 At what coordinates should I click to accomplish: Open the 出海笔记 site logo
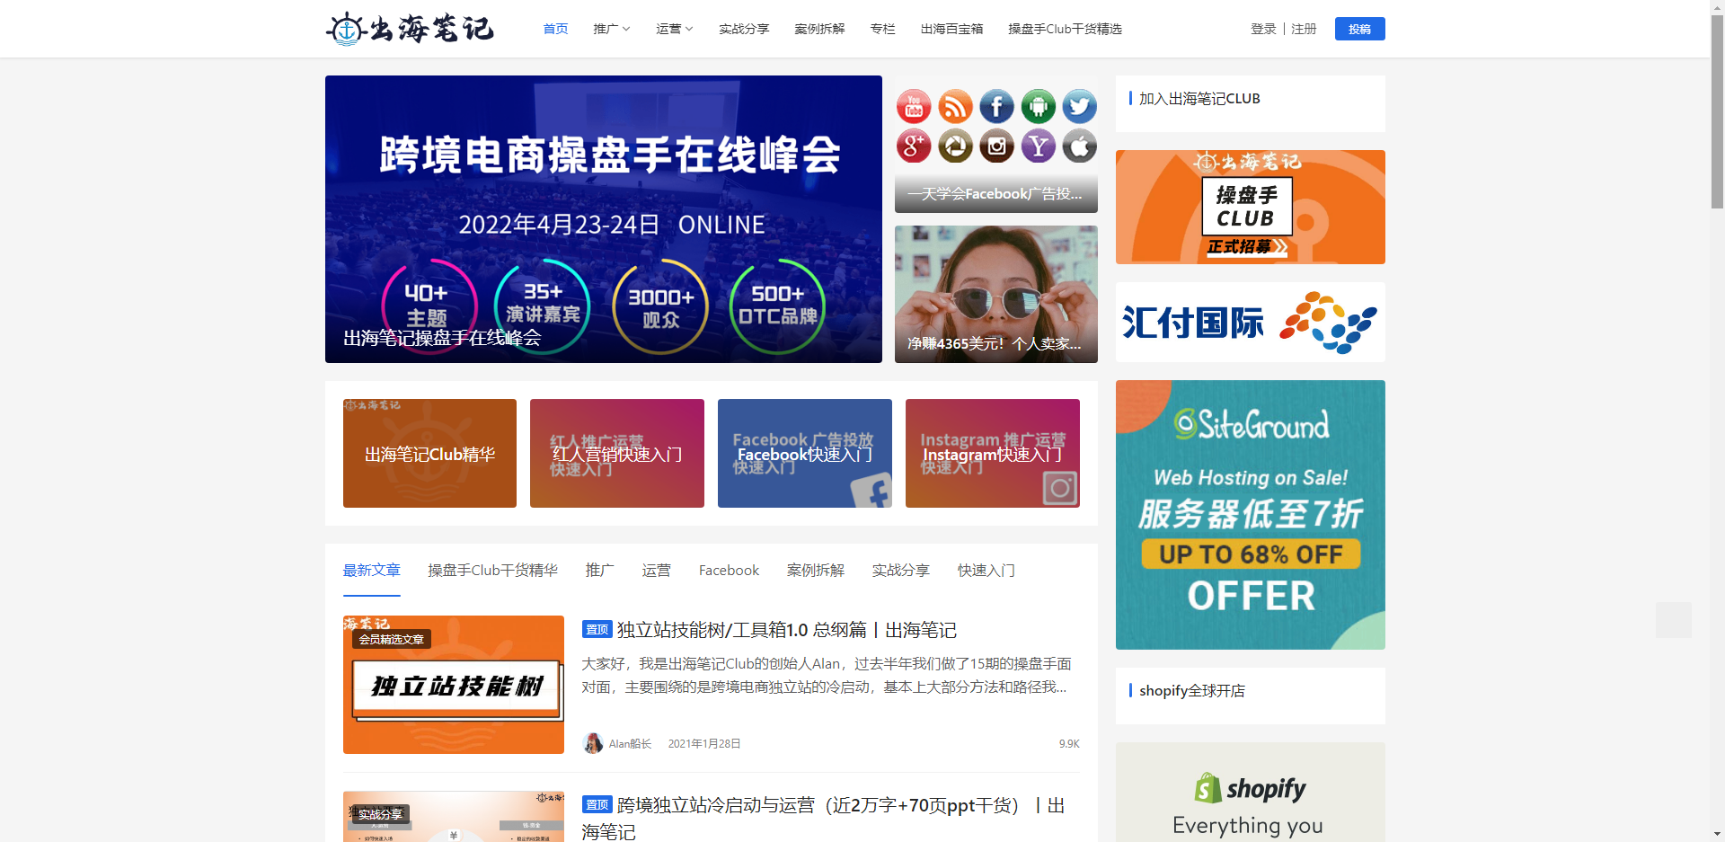(x=410, y=29)
